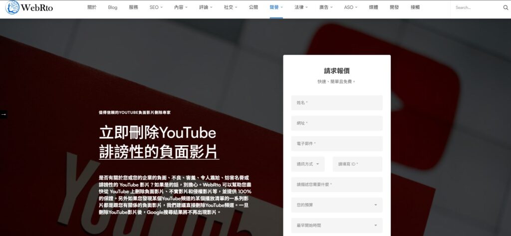Open the 服務 menu item
511x236 pixels.
pyautogui.click(x=133, y=7)
